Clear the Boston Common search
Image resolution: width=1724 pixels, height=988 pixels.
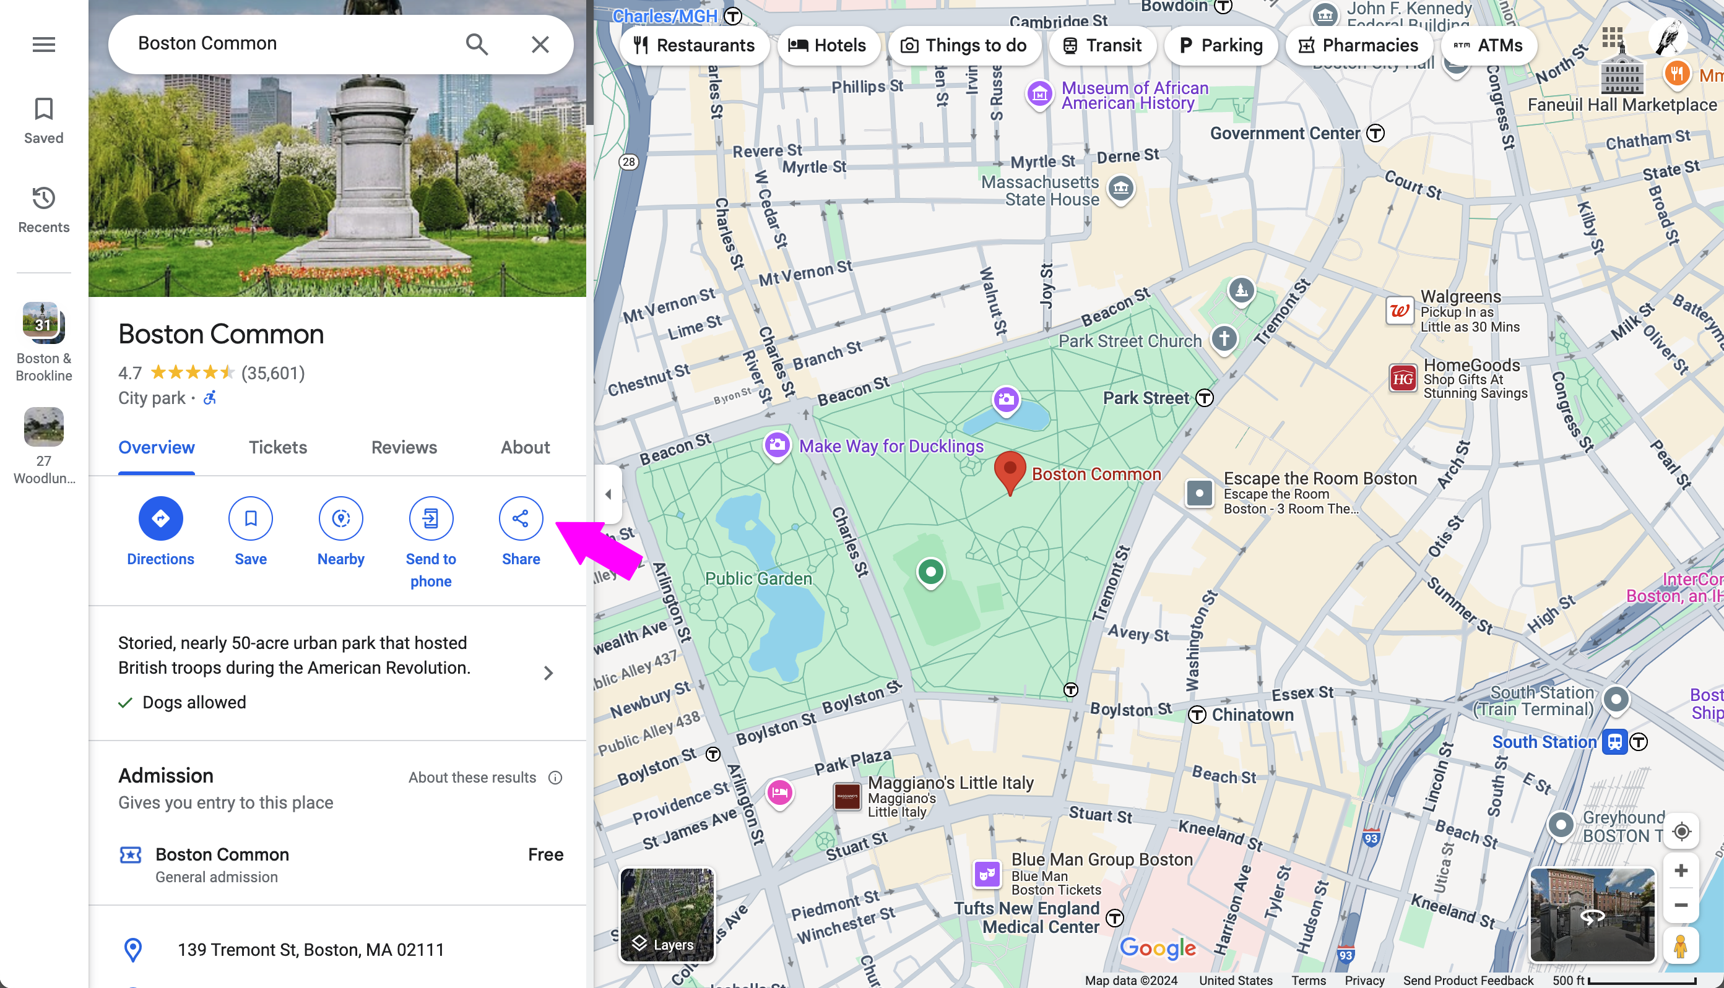(x=540, y=45)
